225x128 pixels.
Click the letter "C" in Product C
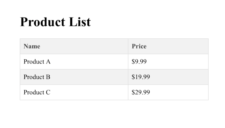tap(48, 92)
